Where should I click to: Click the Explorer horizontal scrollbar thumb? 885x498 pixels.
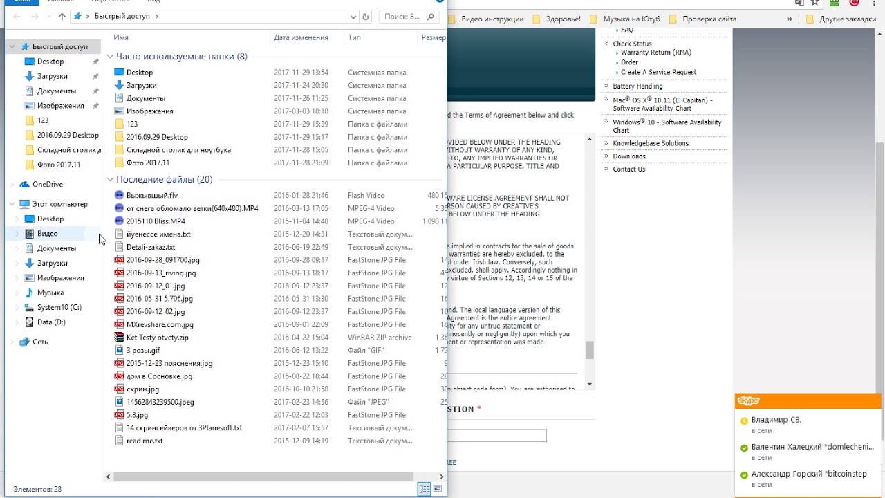[263, 477]
